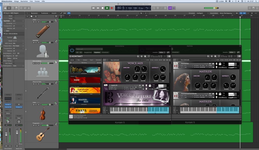Rewind the playhead
Image resolution: width=259 pixels, height=150 pixels.
[93, 8]
